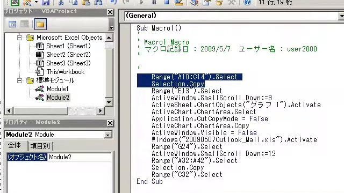
Task: Select Microsoft Excel Objects folder node
Action: pos(69,38)
